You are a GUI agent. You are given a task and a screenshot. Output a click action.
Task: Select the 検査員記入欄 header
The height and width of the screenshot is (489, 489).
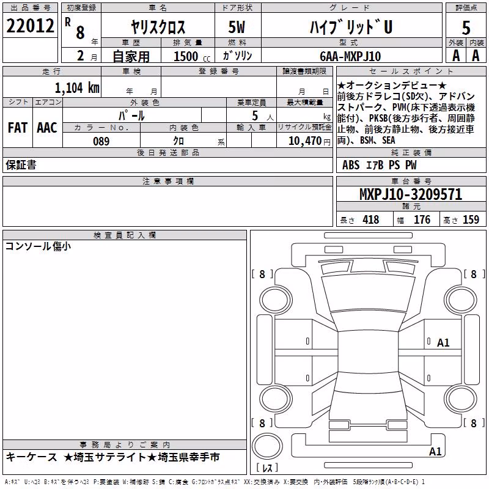coord(125,235)
